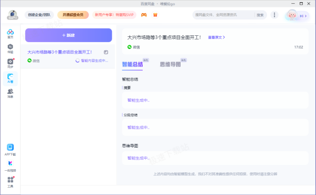The image size is (316, 195).
Task: Maximize the 百度网盘 window
Action: 301,4
